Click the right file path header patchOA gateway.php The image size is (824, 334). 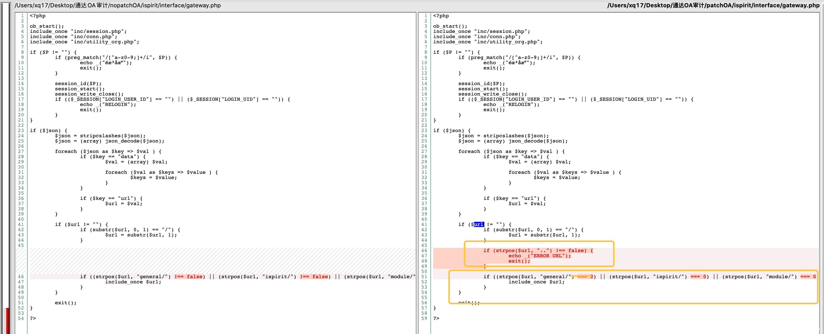pos(713,5)
